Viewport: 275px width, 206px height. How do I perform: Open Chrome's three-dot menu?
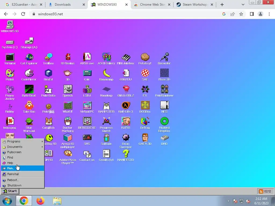click(269, 14)
